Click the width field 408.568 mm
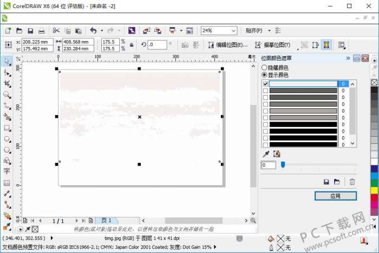The height and width of the screenshot is (253, 379). click(x=78, y=42)
